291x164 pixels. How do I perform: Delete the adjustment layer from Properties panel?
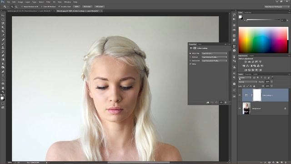[226, 102]
